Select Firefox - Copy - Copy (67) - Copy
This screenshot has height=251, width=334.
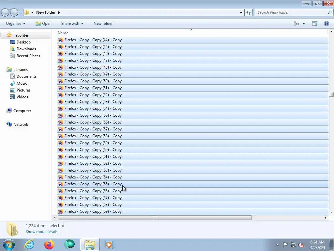(x=193, y=198)
